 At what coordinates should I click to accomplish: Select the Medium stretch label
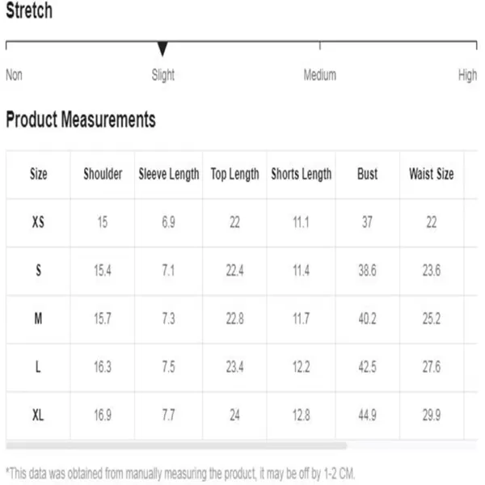[320, 75]
